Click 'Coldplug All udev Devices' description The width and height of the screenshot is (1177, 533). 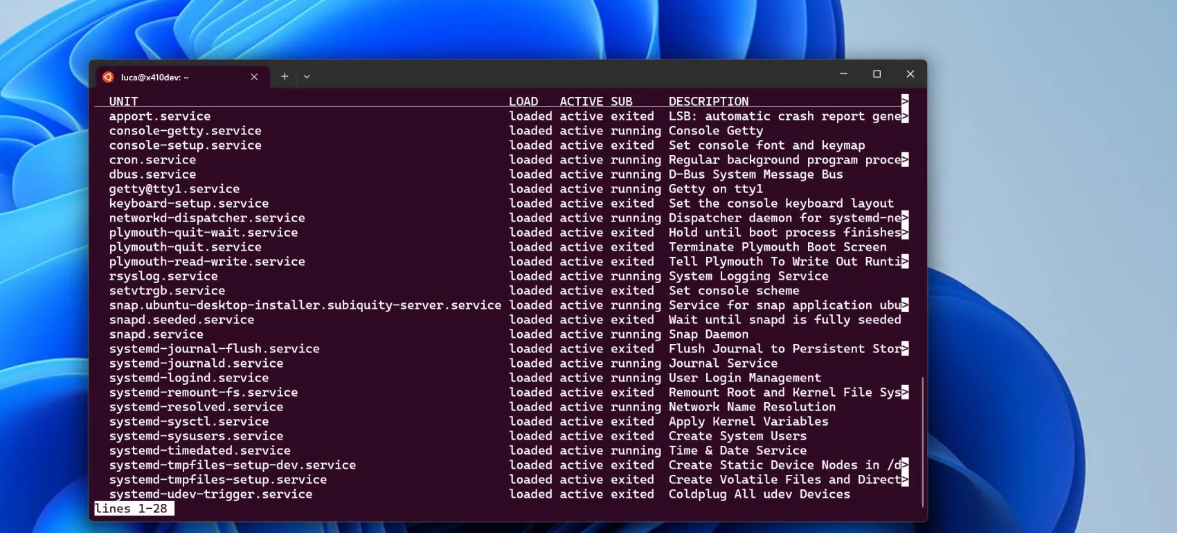[x=760, y=494]
